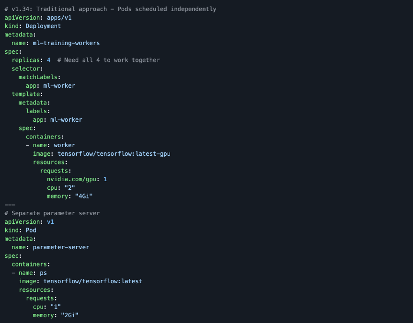Click the memory value "4Gi"
The image size is (413, 323).
(x=83, y=196)
